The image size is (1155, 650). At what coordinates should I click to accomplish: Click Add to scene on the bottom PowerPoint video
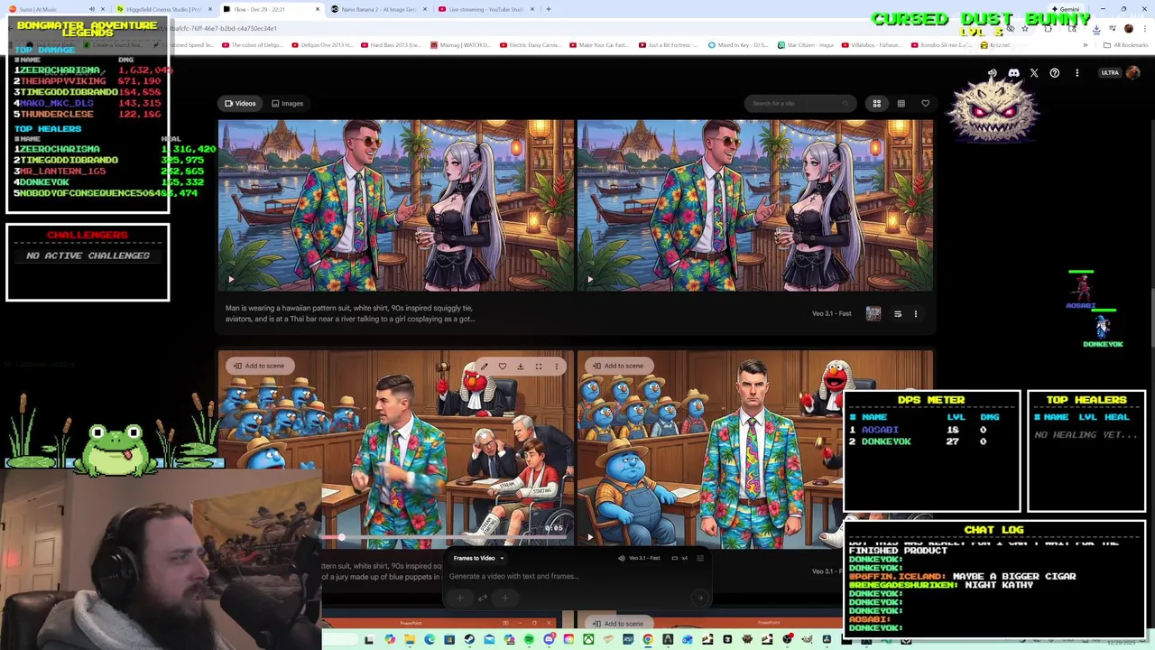click(x=617, y=623)
